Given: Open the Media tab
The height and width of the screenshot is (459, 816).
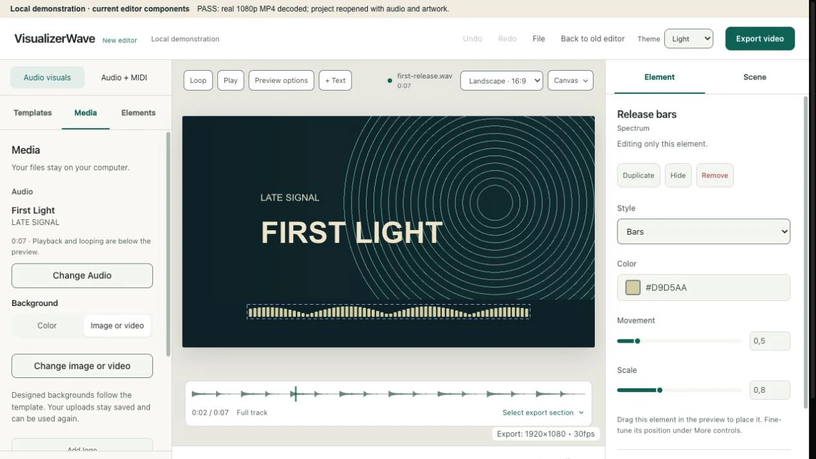Looking at the screenshot, I should point(86,113).
